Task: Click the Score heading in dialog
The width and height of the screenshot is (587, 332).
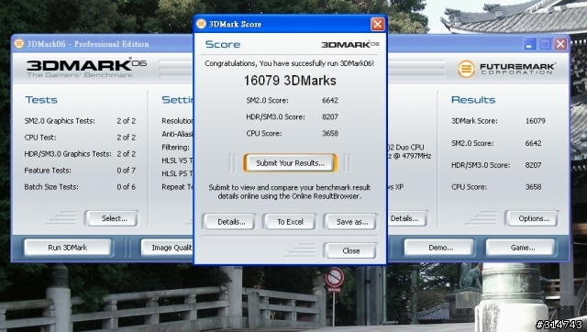Action: (x=223, y=45)
